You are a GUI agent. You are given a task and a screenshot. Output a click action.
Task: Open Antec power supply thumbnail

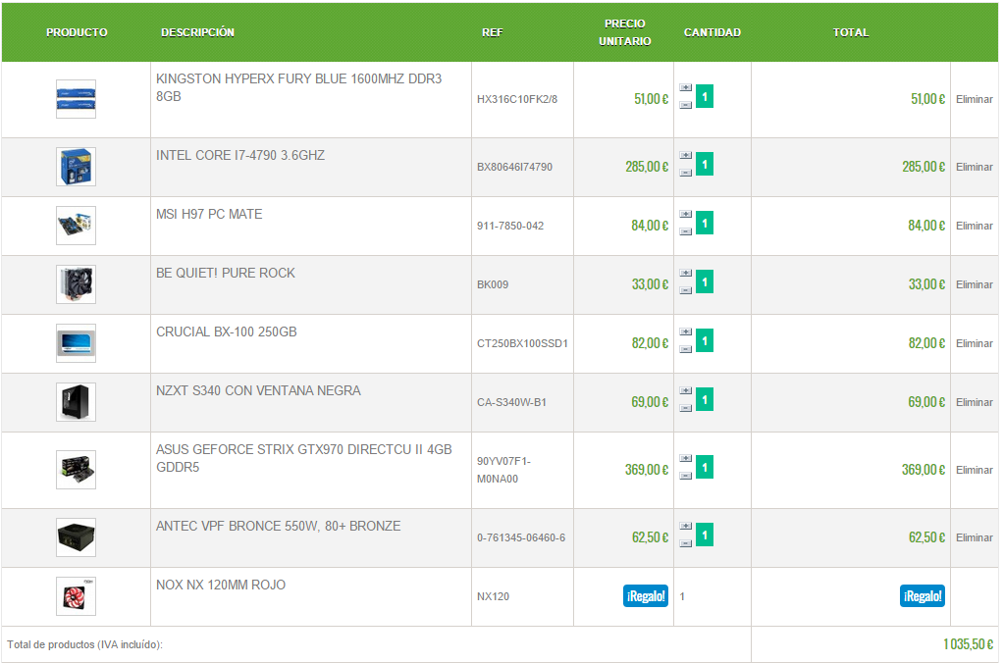pos(77,537)
